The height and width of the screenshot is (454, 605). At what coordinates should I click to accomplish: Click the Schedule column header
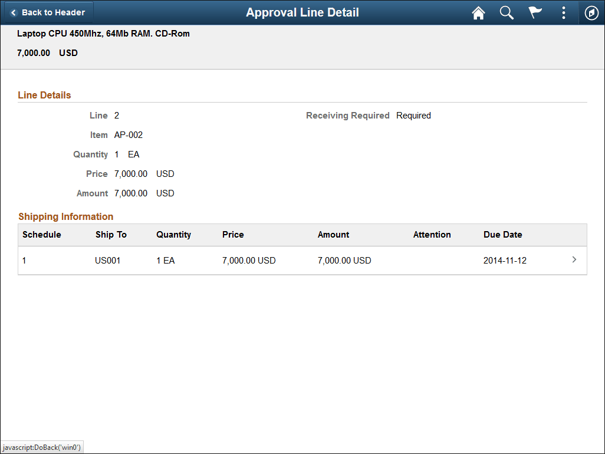point(42,234)
